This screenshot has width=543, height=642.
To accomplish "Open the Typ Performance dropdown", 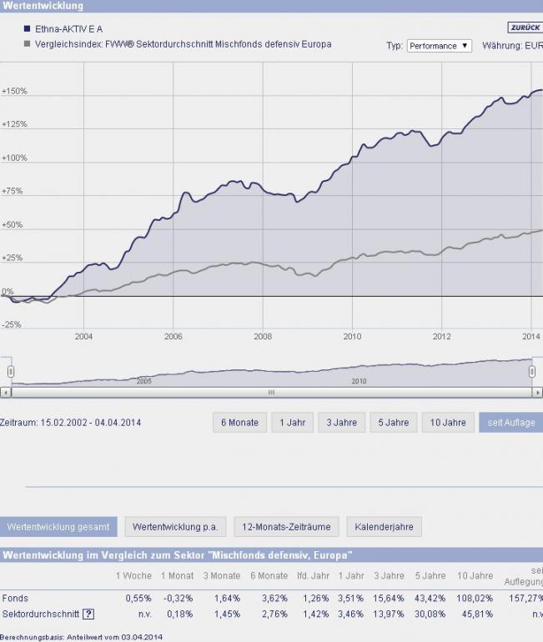I will pyautogui.click(x=440, y=46).
